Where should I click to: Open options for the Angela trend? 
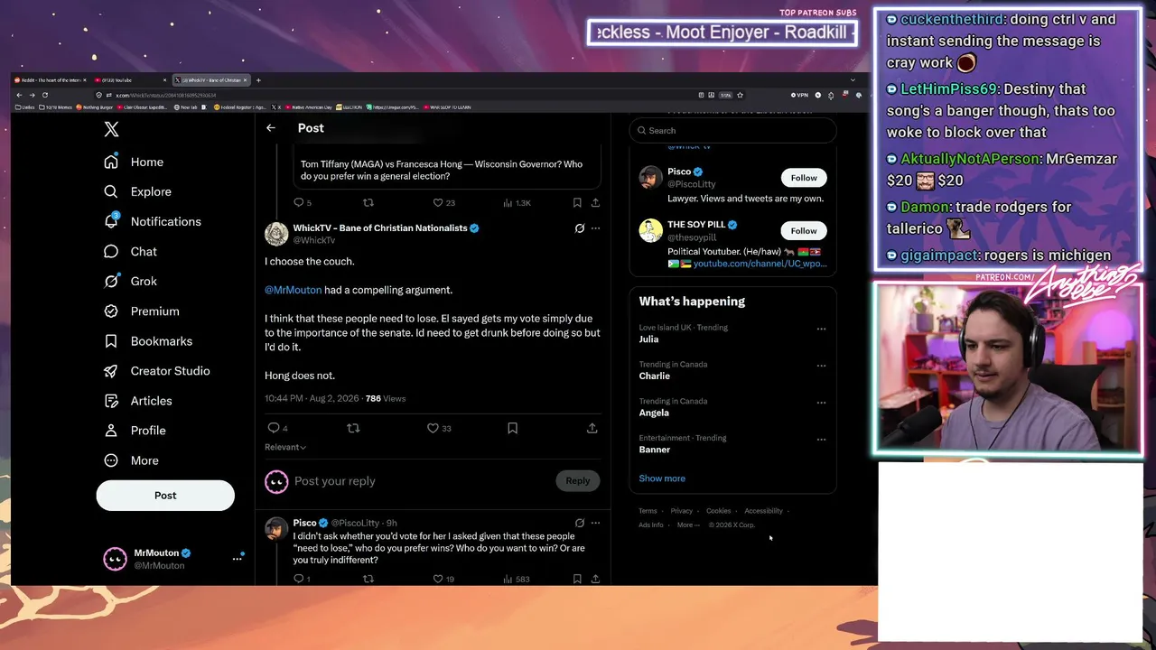click(821, 403)
